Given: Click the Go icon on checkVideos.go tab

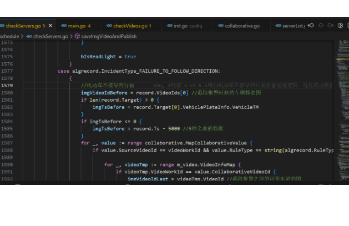Looking at the screenshot, I should click(x=109, y=26).
